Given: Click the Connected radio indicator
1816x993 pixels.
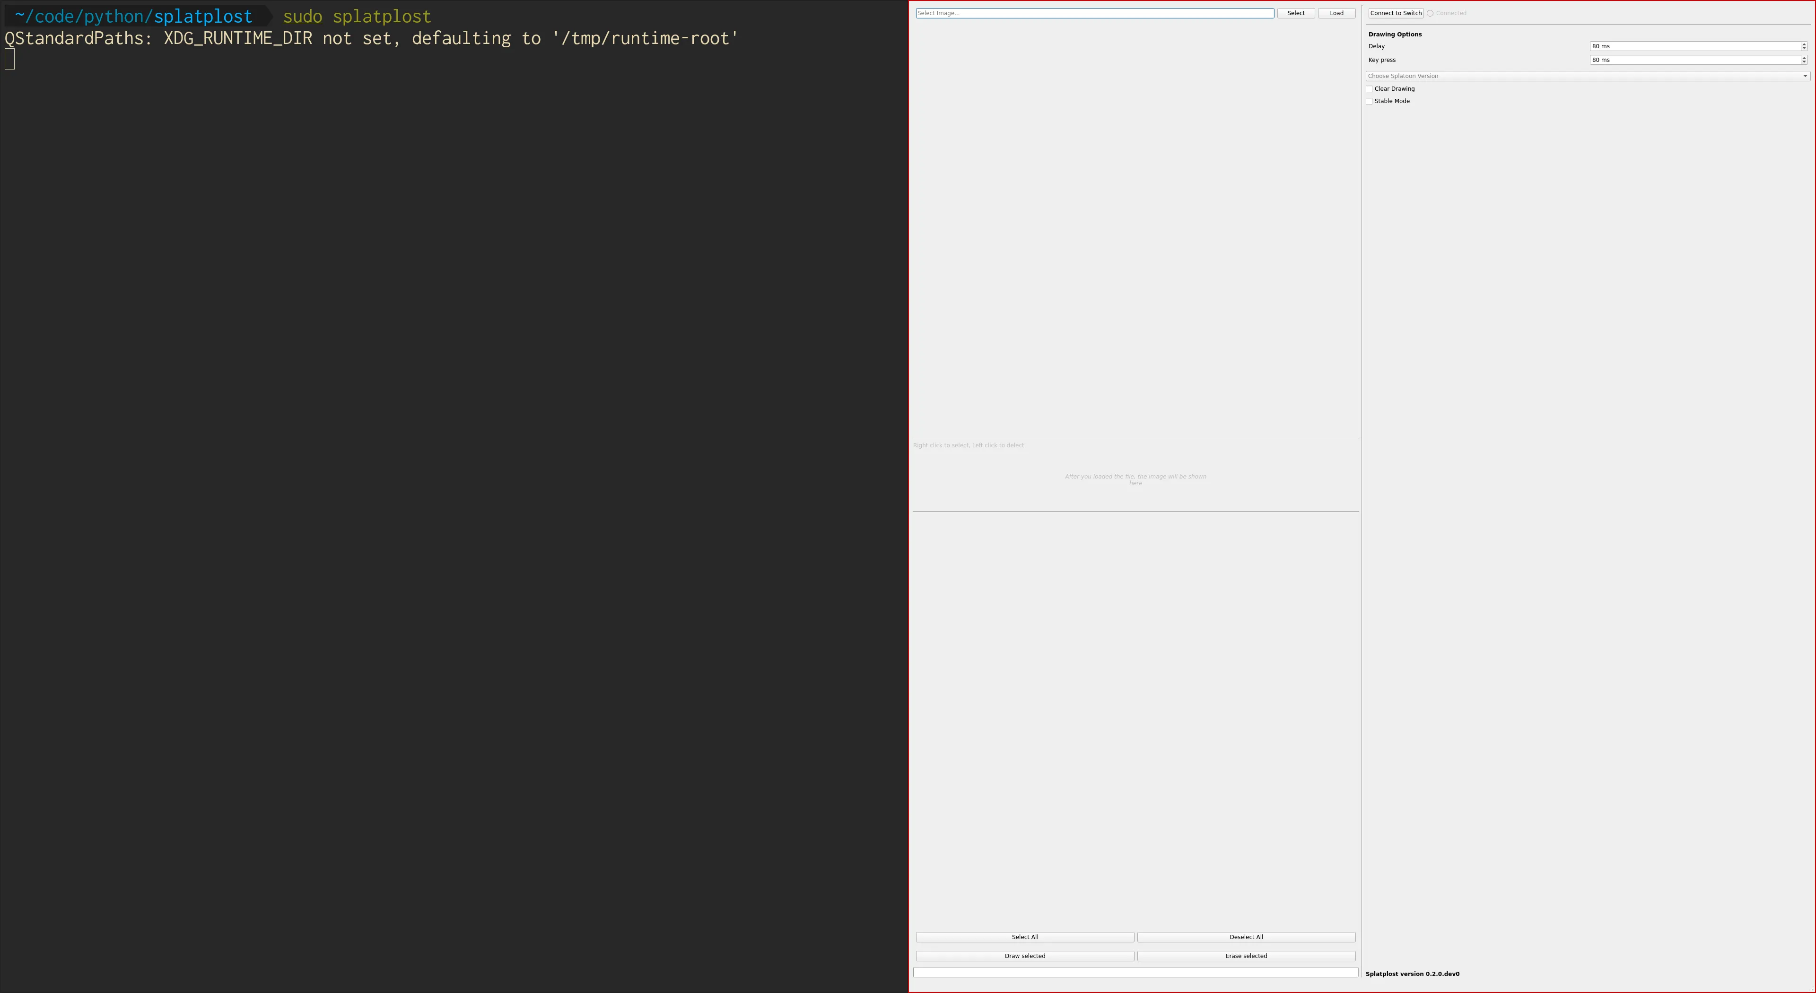Looking at the screenshot, I should pos(1431,13).
